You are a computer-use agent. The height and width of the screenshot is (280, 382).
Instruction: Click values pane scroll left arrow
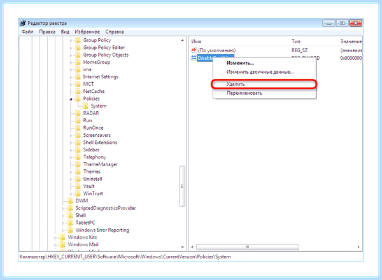(x=192, y=247)
